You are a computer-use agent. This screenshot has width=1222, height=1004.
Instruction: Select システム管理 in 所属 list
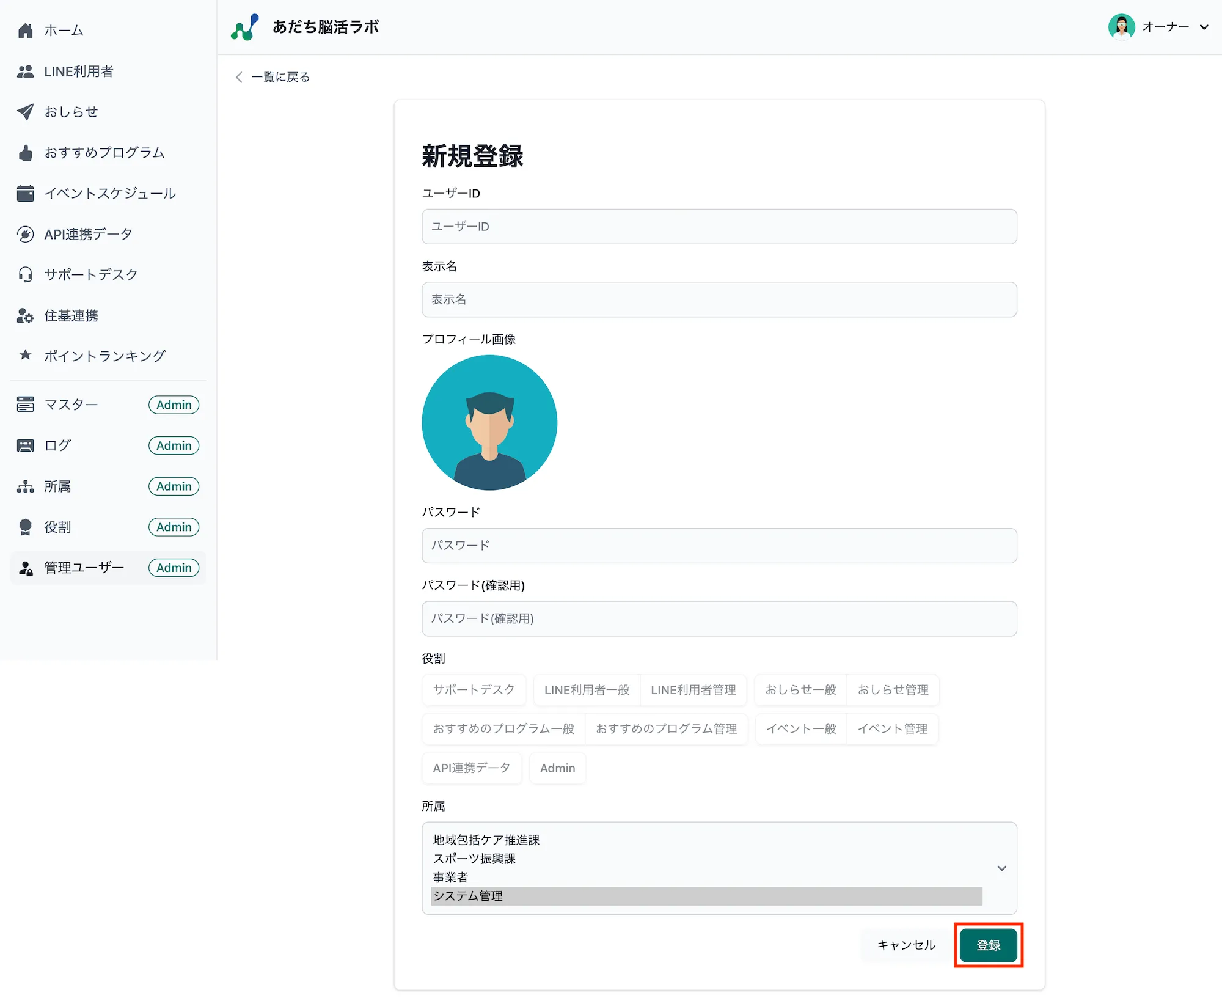[706, 896]
